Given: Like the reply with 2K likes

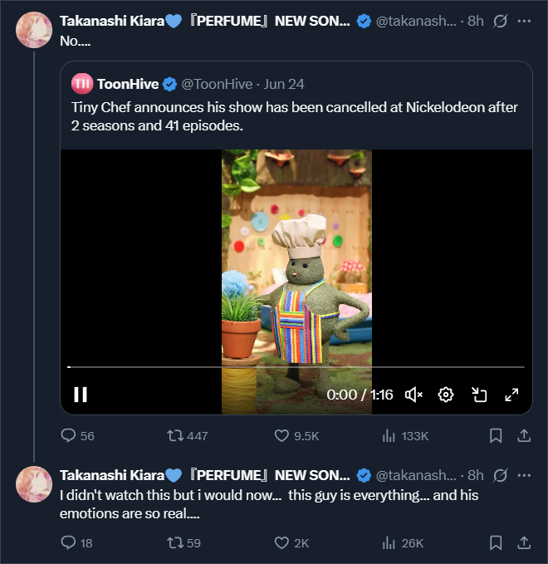Looking at the screenshot, I should pyautogui.click(x=281, y=542).
